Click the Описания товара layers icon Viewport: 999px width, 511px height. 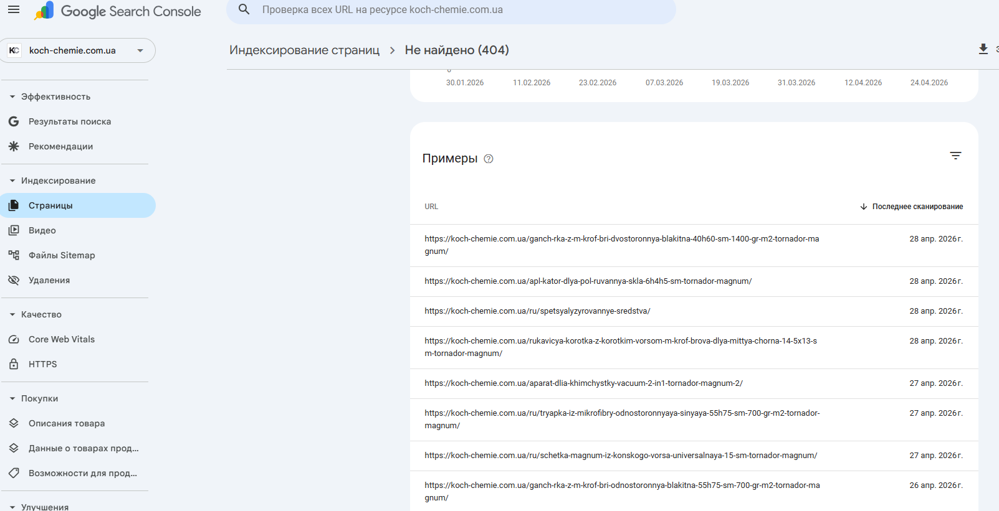[14, 423]
